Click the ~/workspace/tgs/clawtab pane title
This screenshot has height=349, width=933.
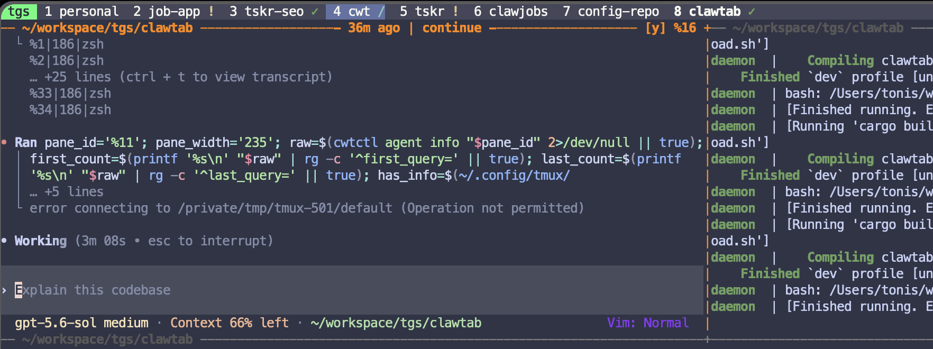(x=107, y=27)
